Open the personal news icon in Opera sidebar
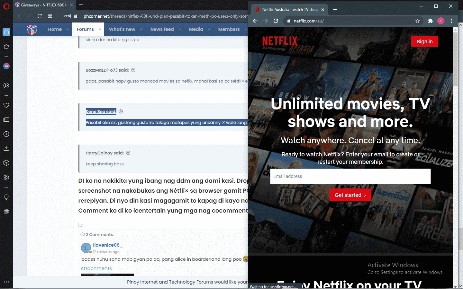Screen dimensions: 463x289 6,120
